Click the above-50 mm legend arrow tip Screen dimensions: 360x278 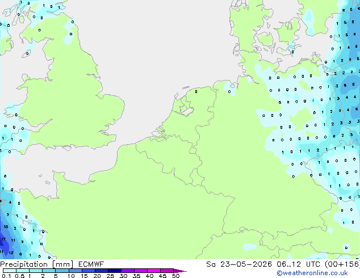180,271
